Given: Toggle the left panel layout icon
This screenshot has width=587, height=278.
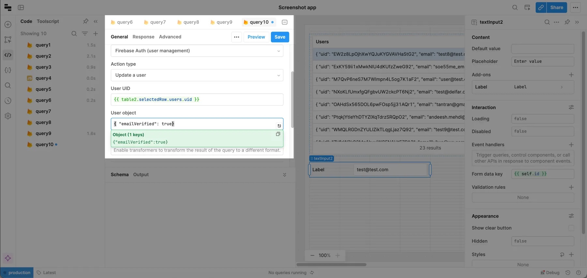Looking at the screenshot, I should [x=21, y=7].
